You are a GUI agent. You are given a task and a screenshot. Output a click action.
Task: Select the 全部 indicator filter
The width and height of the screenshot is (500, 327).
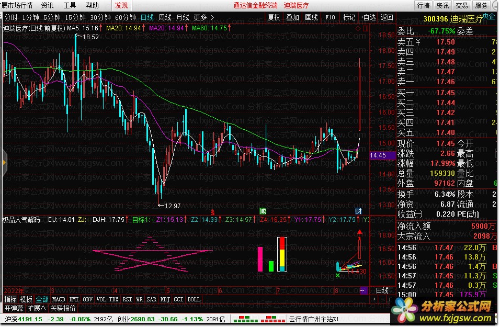42,299
